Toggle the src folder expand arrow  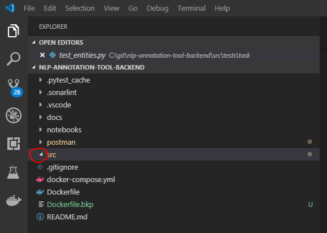[41, 154]
